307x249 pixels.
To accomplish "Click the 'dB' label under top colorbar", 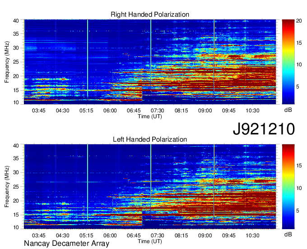I will pos(288,110).
